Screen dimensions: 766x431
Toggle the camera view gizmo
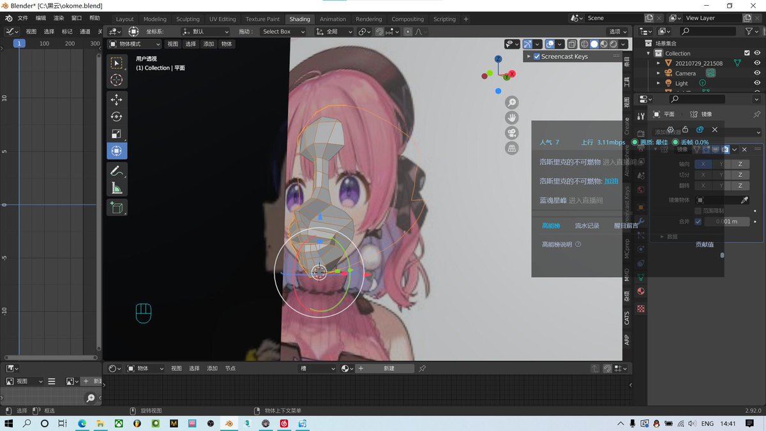(x=511, y=133)
